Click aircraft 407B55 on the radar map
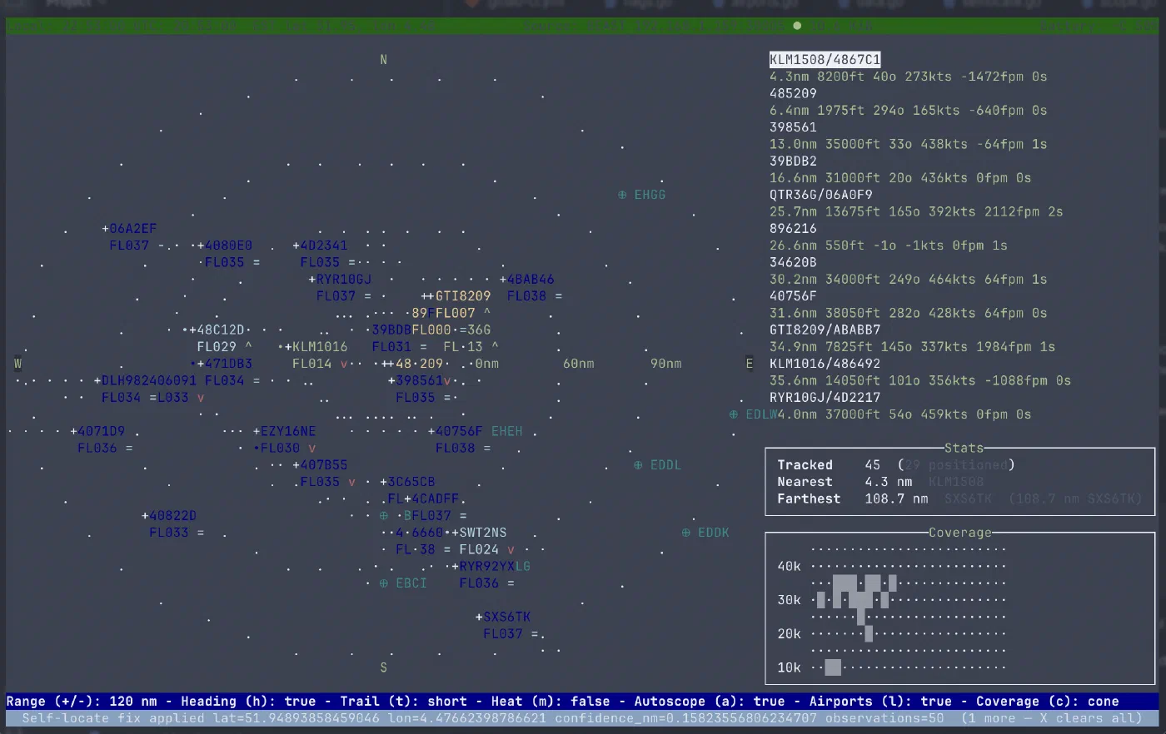 coord(320,465)
